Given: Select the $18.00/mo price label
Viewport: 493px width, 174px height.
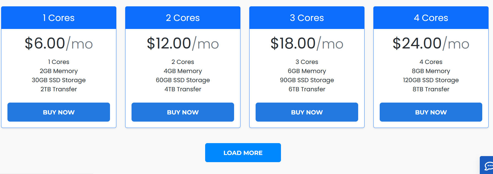Looking at the screenshot, I should coord(307,44).
